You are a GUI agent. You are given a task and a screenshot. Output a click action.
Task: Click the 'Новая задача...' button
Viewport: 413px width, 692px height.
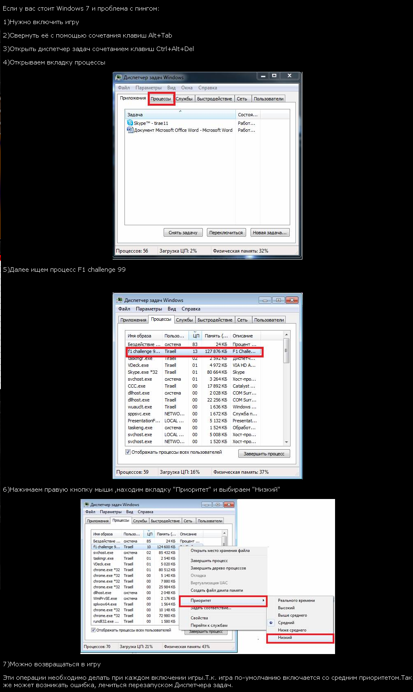pos(269,233)
